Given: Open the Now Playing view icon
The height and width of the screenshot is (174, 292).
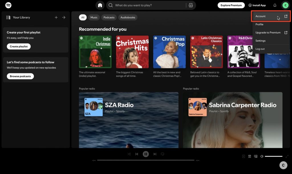Looking at the screenshot, I should point(243,156).
